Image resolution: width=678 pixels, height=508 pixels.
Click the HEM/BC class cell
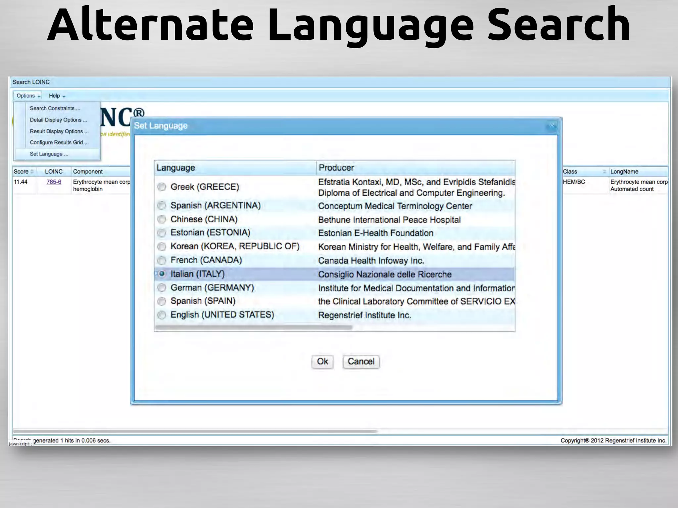[x=574, y=182]
